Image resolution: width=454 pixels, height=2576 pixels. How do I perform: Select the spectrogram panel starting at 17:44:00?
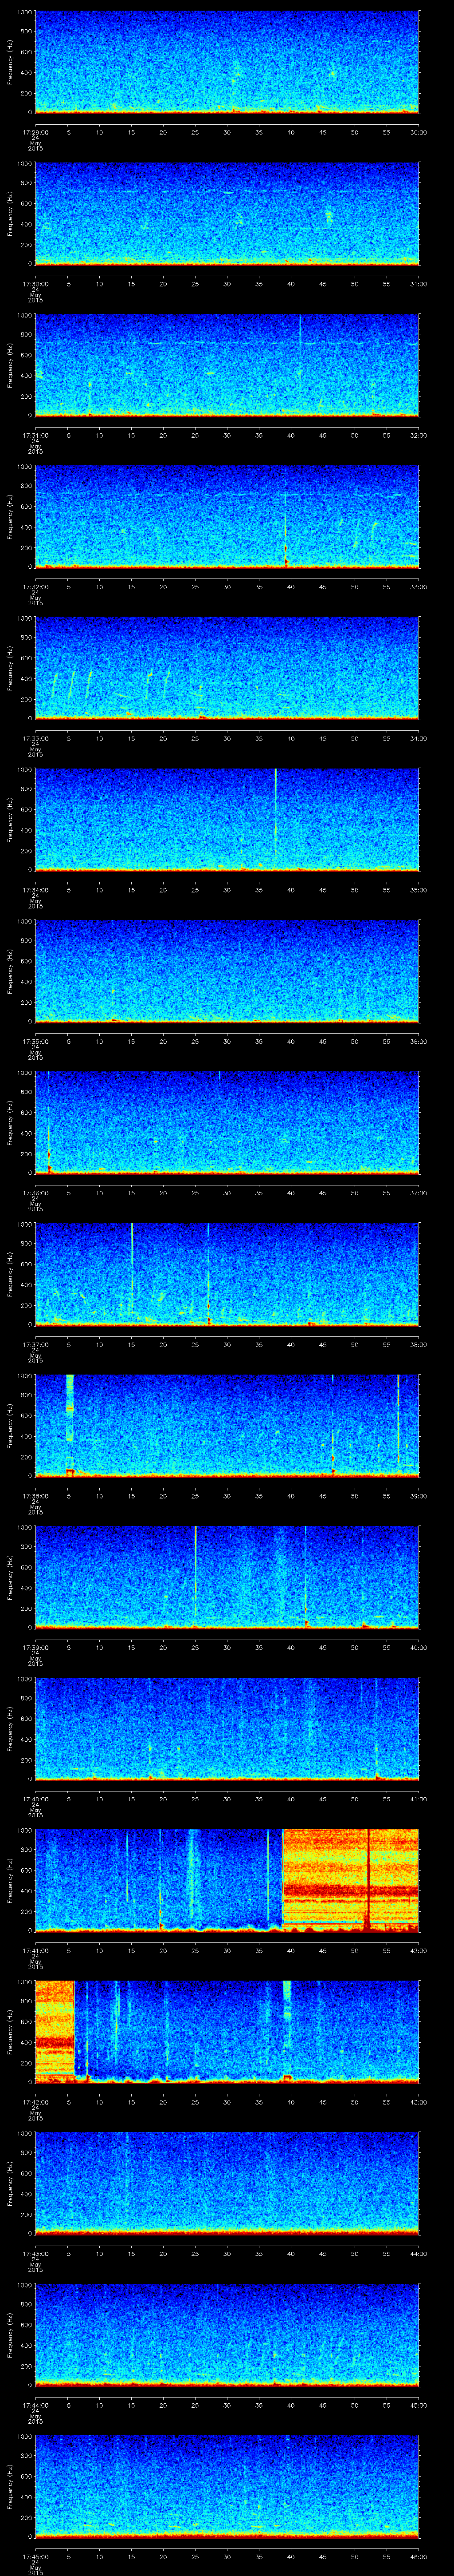227,2335
